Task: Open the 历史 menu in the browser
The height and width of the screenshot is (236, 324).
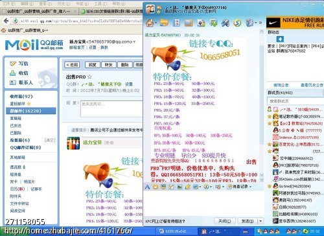Action: point(64,4)
